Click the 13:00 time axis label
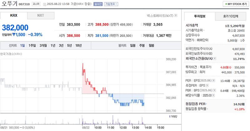This screenshot has height=131, width=250. (x=136, y=128)
